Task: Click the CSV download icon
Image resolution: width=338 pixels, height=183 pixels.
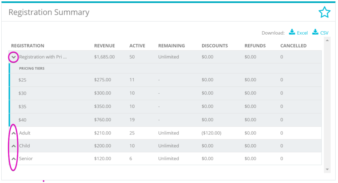Action: click(x=315, y=32)
